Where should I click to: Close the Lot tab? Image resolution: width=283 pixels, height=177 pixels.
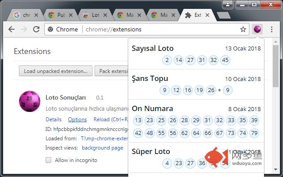tap(105, 15)
